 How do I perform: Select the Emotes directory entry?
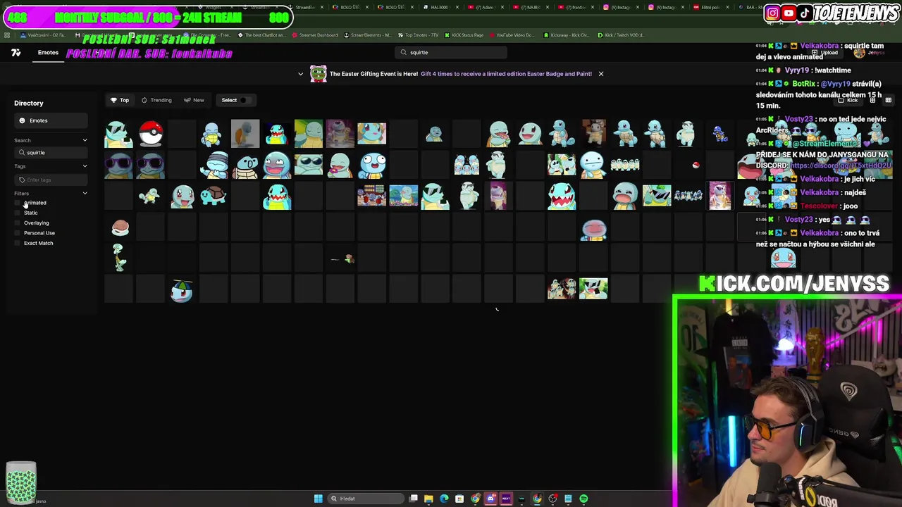coord(51,120)
